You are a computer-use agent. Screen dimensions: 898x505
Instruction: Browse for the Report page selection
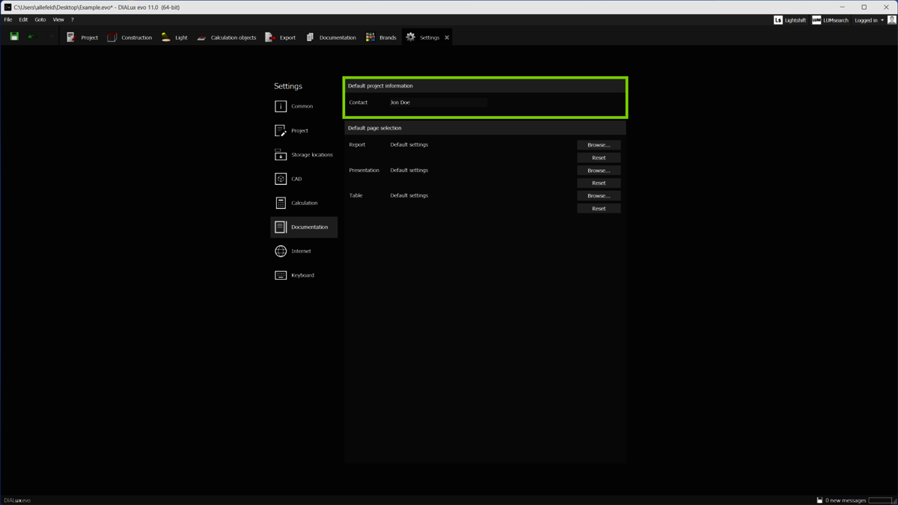(x=599, y=145)
